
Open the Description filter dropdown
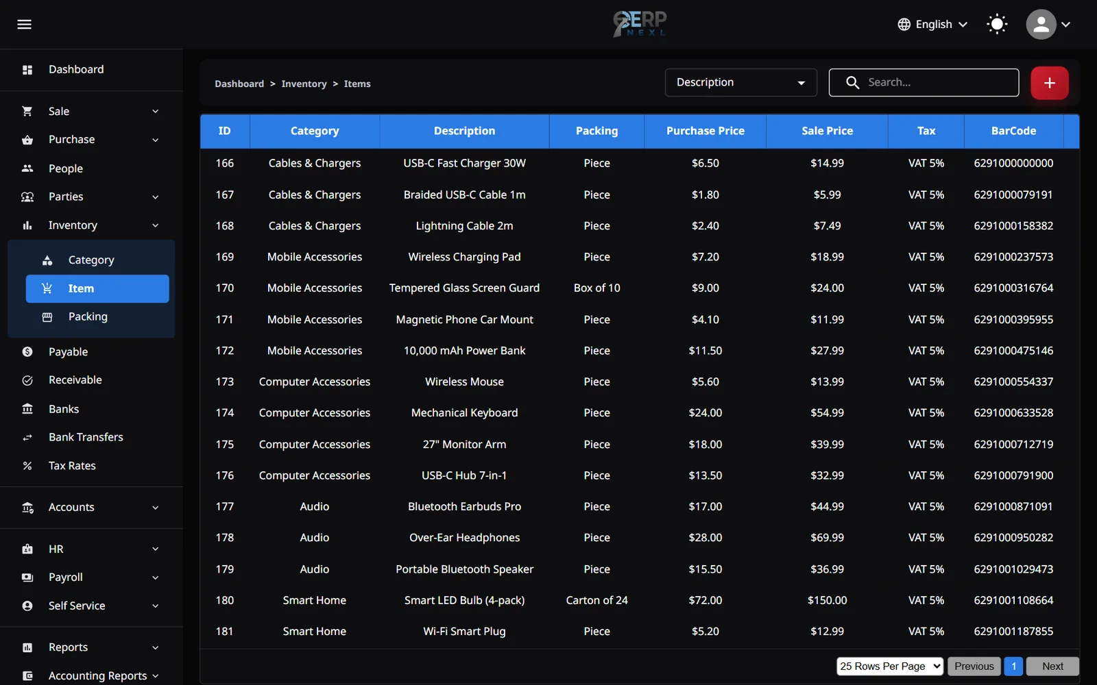tap(740, 83)
